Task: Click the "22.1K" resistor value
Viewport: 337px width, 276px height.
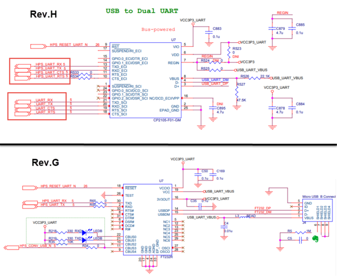Action: click(x=265, y=76)
